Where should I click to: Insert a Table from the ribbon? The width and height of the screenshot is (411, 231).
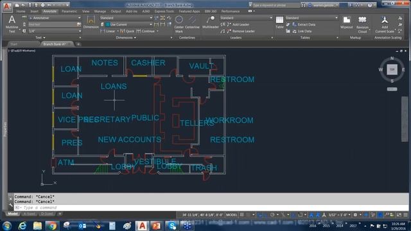(x=279, y=22)
